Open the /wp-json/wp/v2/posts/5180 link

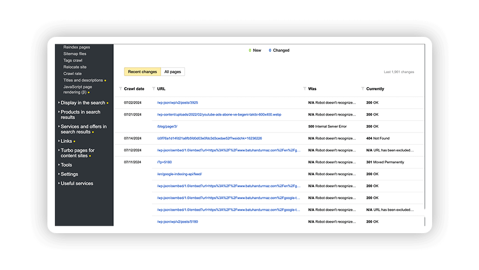pos(178,222)
